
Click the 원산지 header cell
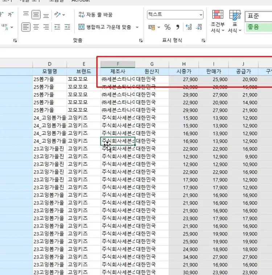coord(152,71)
